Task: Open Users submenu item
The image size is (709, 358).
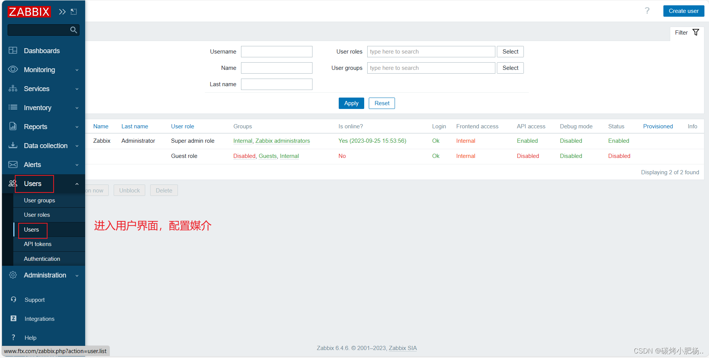Action: point(49,229)
